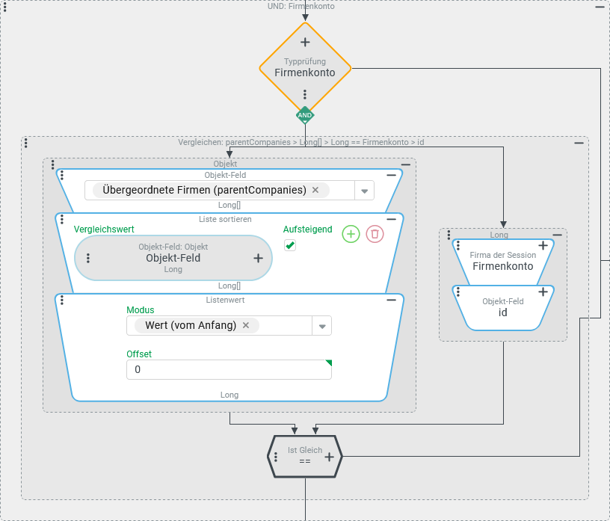The image size is (610, 521).
Task: Click the plus icon on Objekt-Feld Long node
Action: 258,258
